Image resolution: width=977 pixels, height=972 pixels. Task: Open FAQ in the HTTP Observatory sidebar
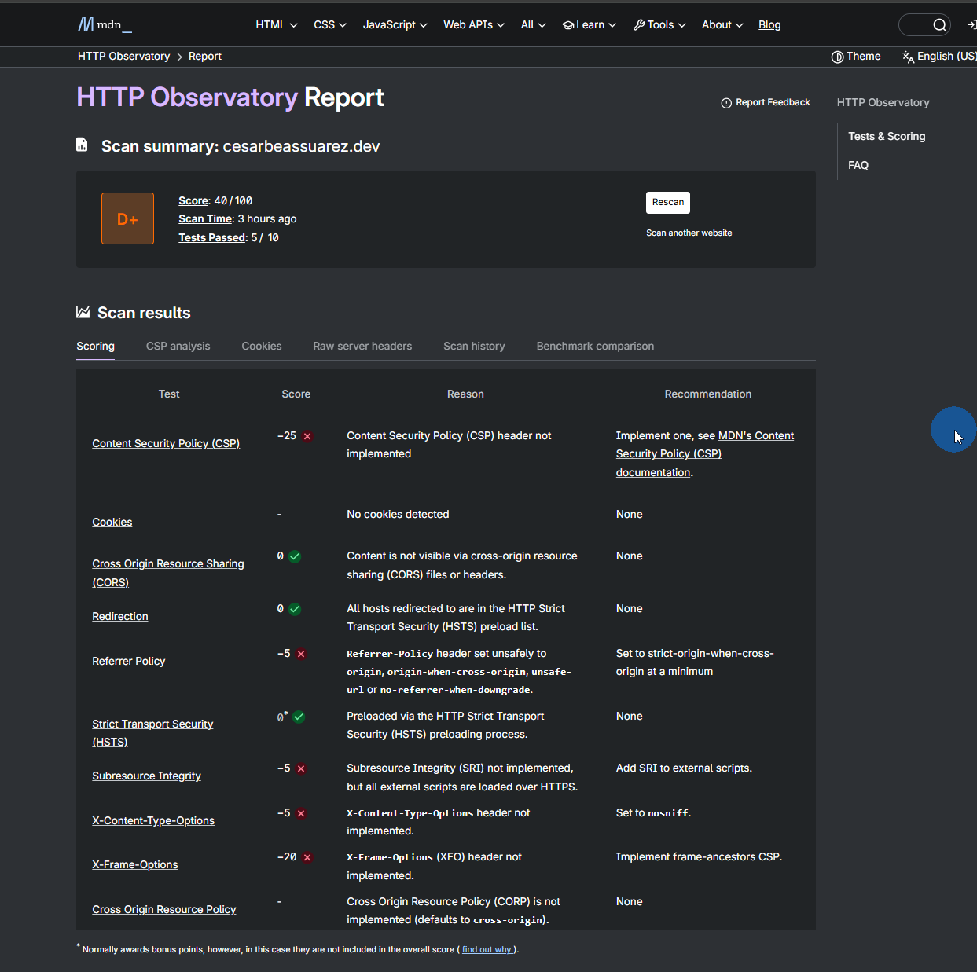pos(858,165)
